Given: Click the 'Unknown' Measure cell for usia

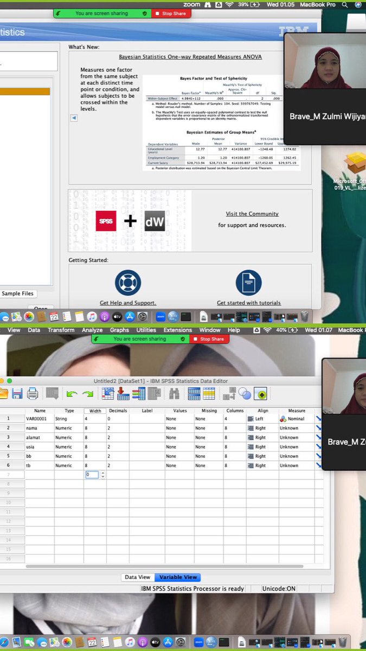Looking at the screenshot, I should pyautogui.click(x=297, y=447).
